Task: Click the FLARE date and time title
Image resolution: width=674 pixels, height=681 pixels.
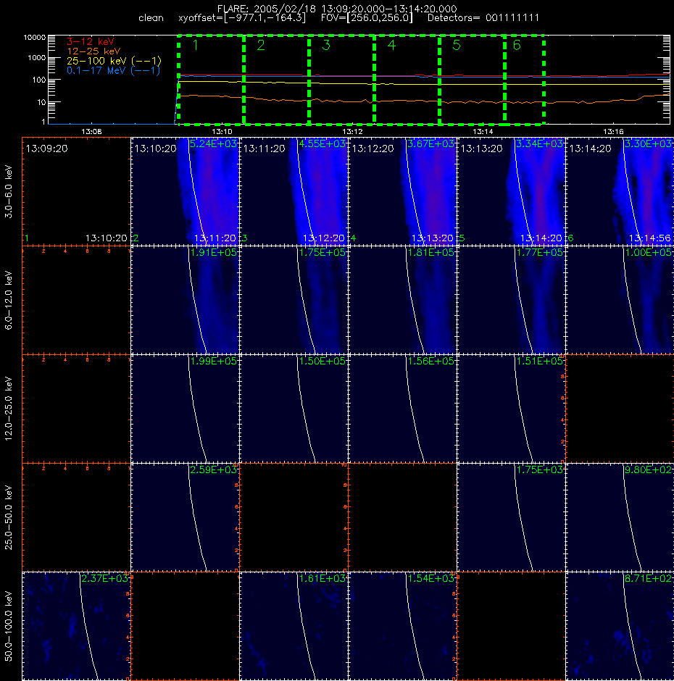Action: pos(337,9)
